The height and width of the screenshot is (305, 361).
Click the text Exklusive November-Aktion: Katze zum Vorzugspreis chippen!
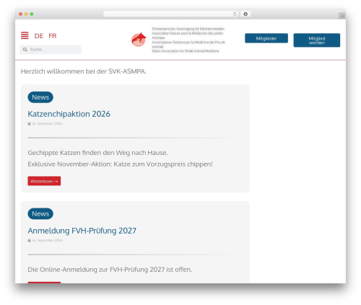[120, 164]
